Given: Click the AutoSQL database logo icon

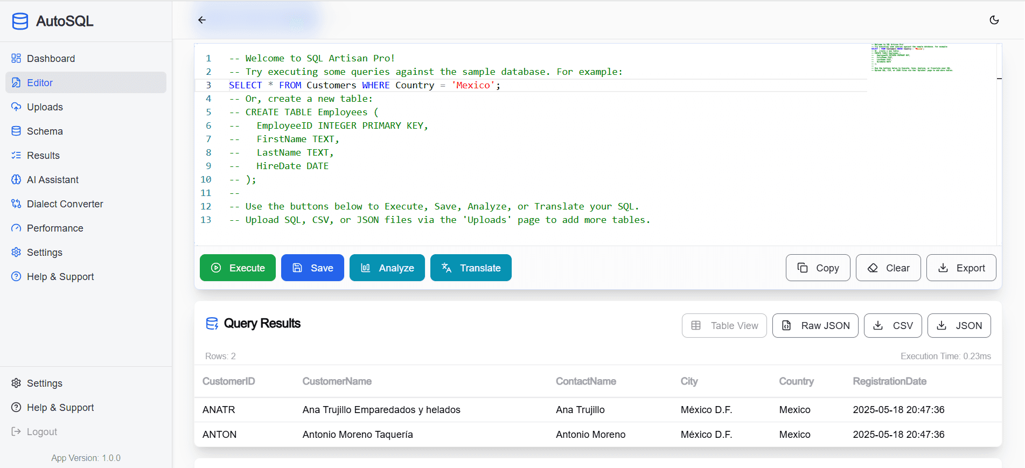Looking at the screenshot, I should [20, 21].
